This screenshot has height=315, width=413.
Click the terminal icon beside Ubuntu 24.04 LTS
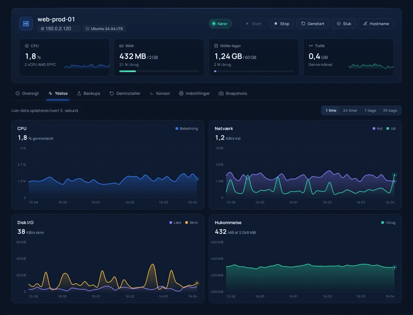[87, 29]
